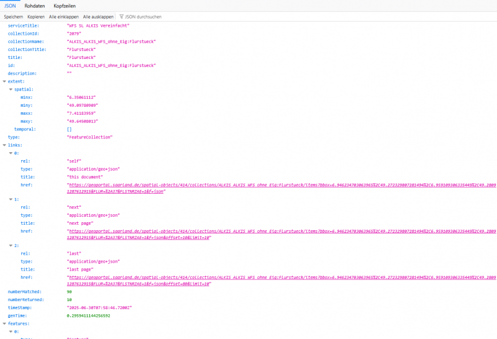Open the Rohdaten tab
497x339 pixels.
(x=35, y=6)
